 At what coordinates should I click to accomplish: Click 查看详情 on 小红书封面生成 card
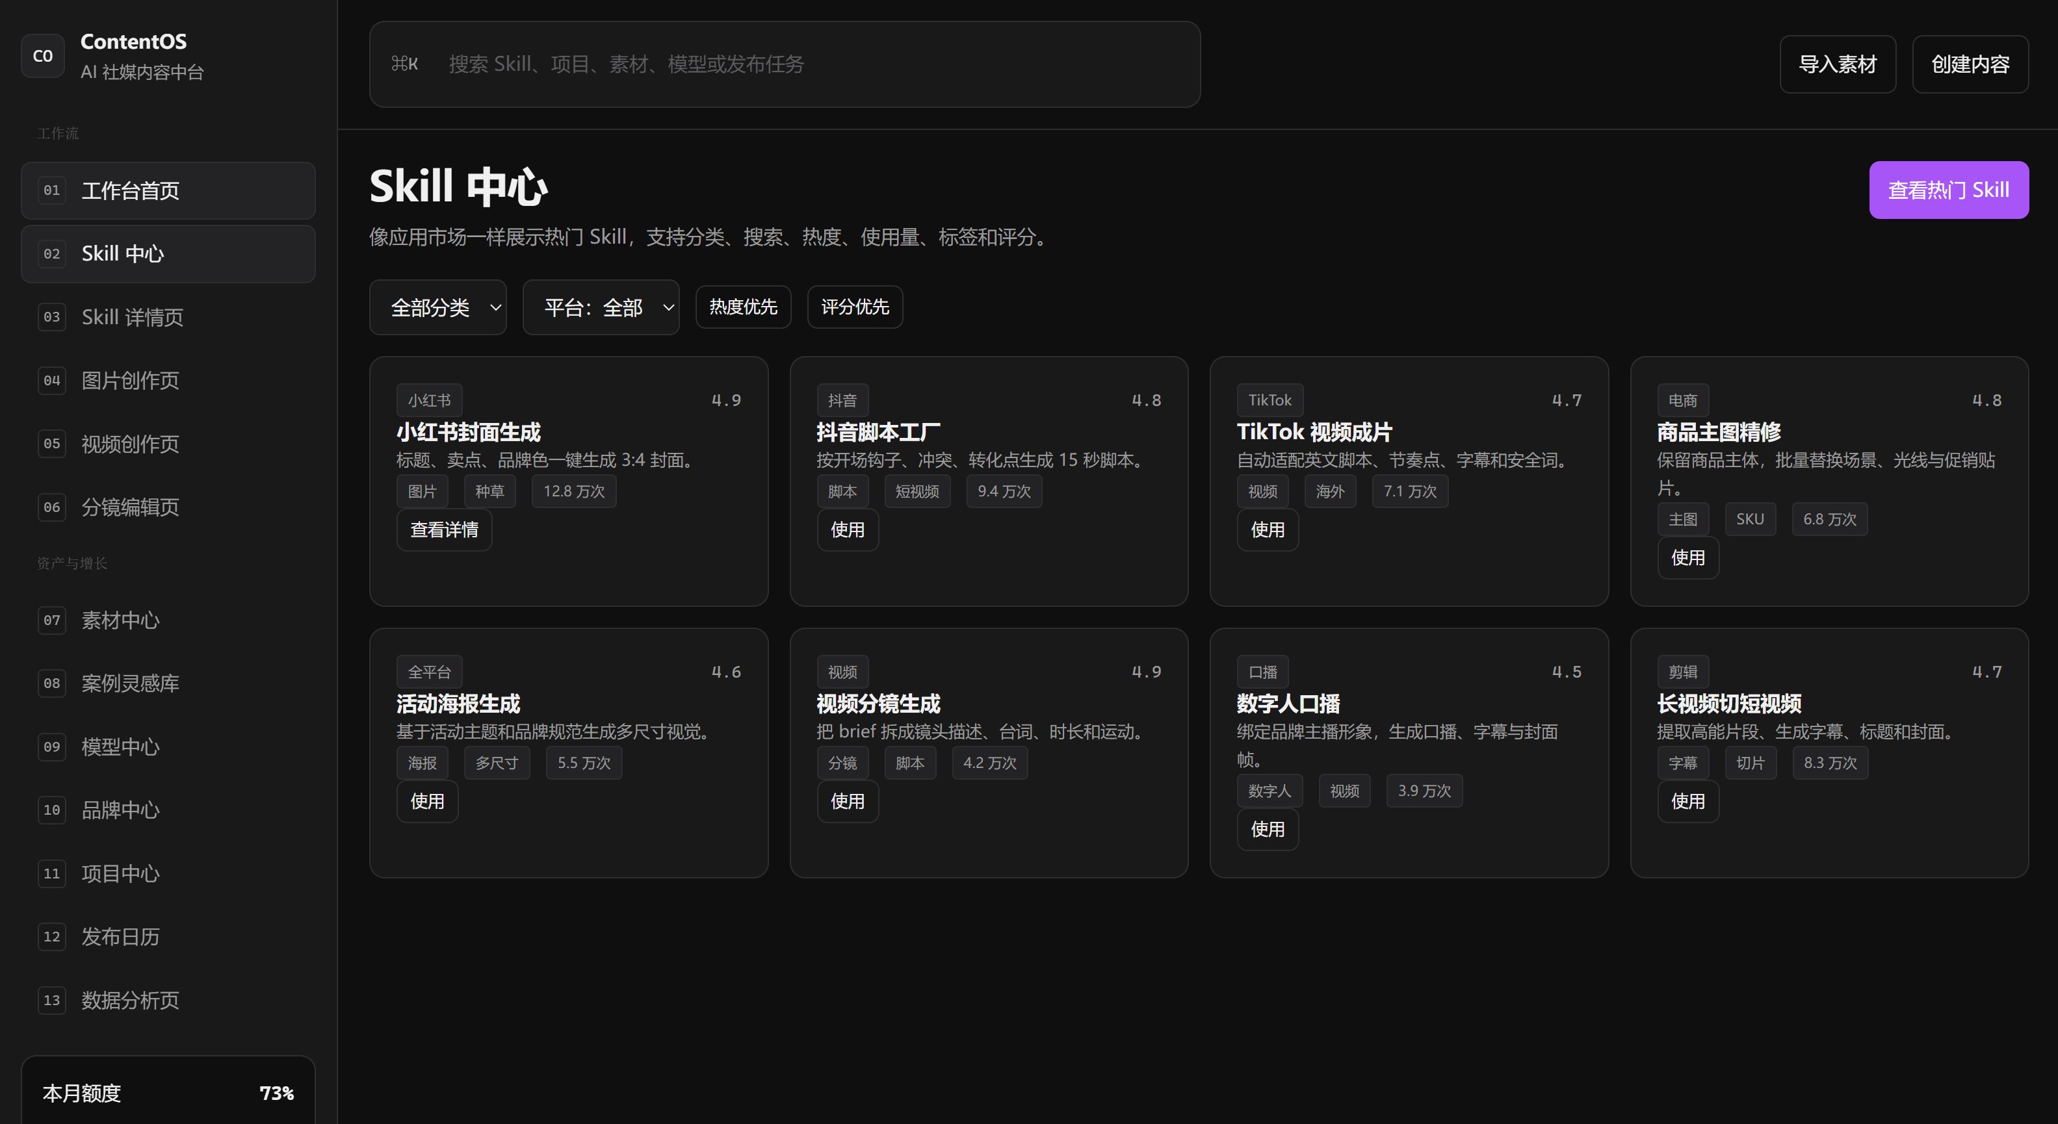click(444, 530)
